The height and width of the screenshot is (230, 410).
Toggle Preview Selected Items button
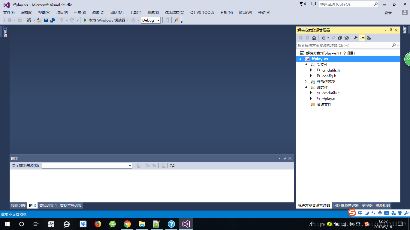pyautogui.click(x=362, y=38)
